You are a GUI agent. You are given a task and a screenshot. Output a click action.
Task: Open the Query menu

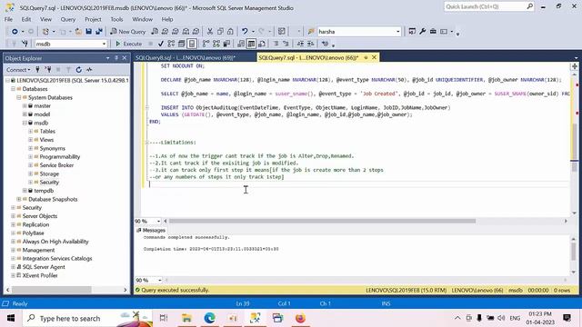pos(68,19)
